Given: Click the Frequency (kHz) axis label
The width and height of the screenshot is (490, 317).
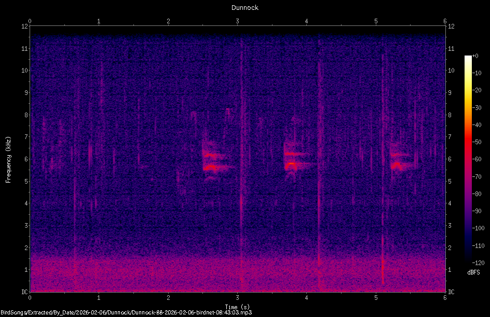Looking at the screenshot, I should point(8,158).
